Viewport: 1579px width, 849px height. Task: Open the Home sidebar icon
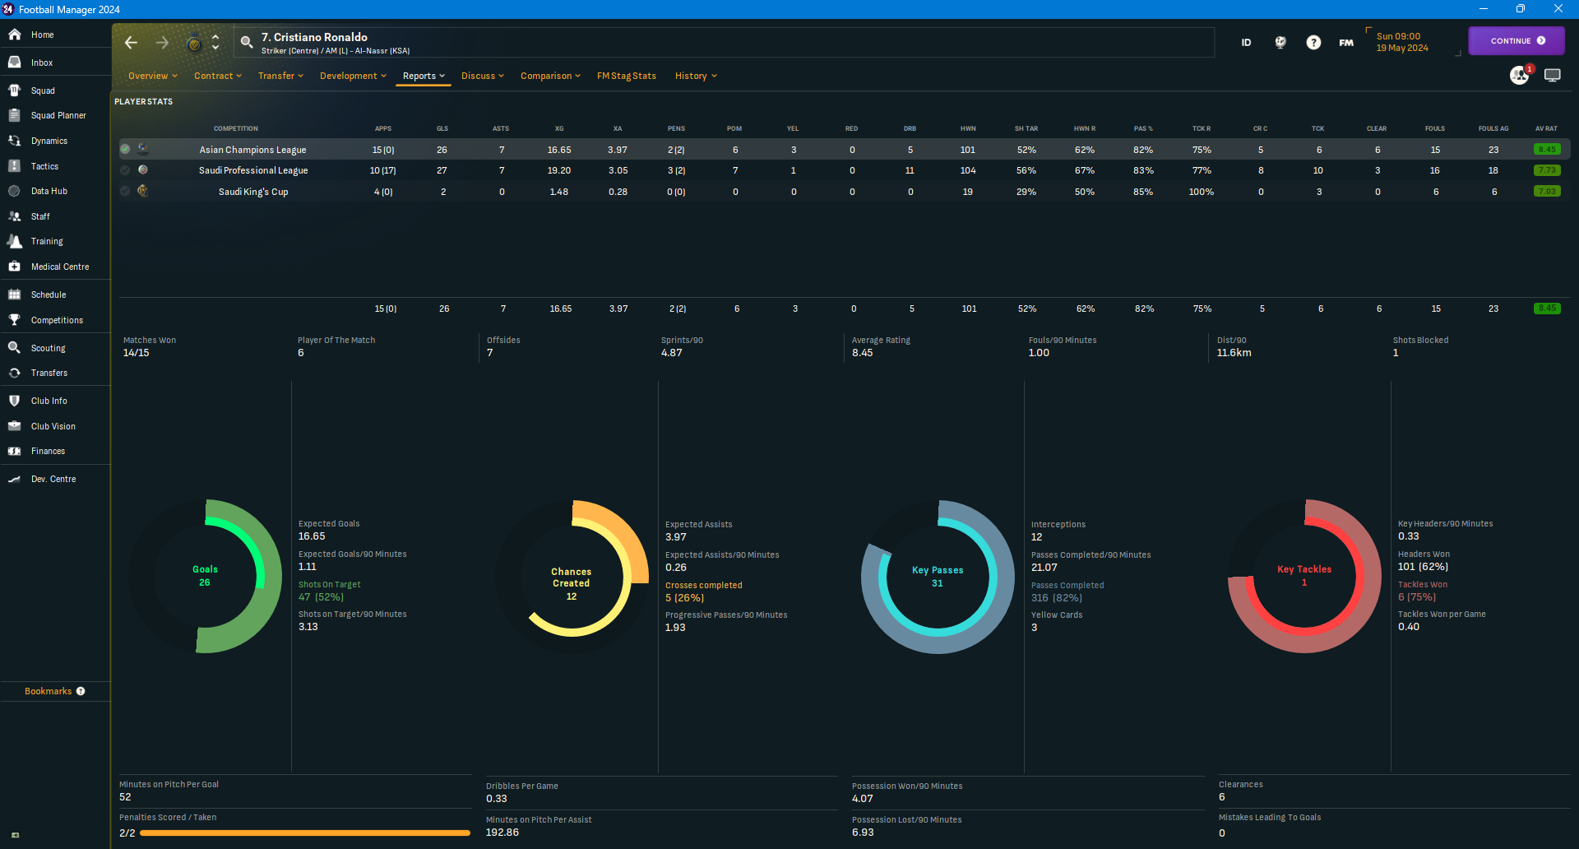(x=14, y=35)
